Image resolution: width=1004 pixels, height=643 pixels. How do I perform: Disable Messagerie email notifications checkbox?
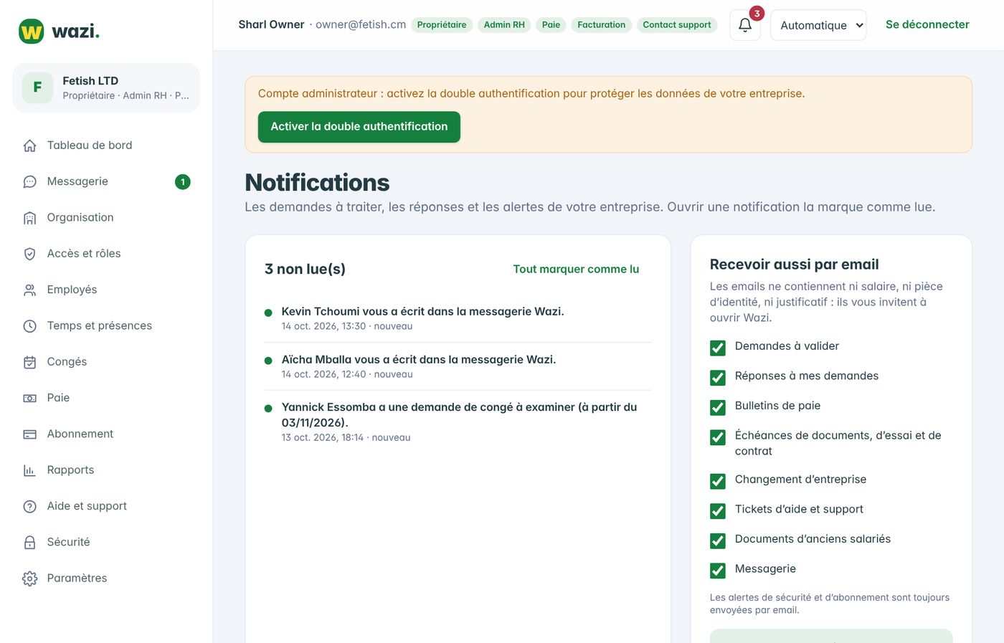[x=717, y=571]
